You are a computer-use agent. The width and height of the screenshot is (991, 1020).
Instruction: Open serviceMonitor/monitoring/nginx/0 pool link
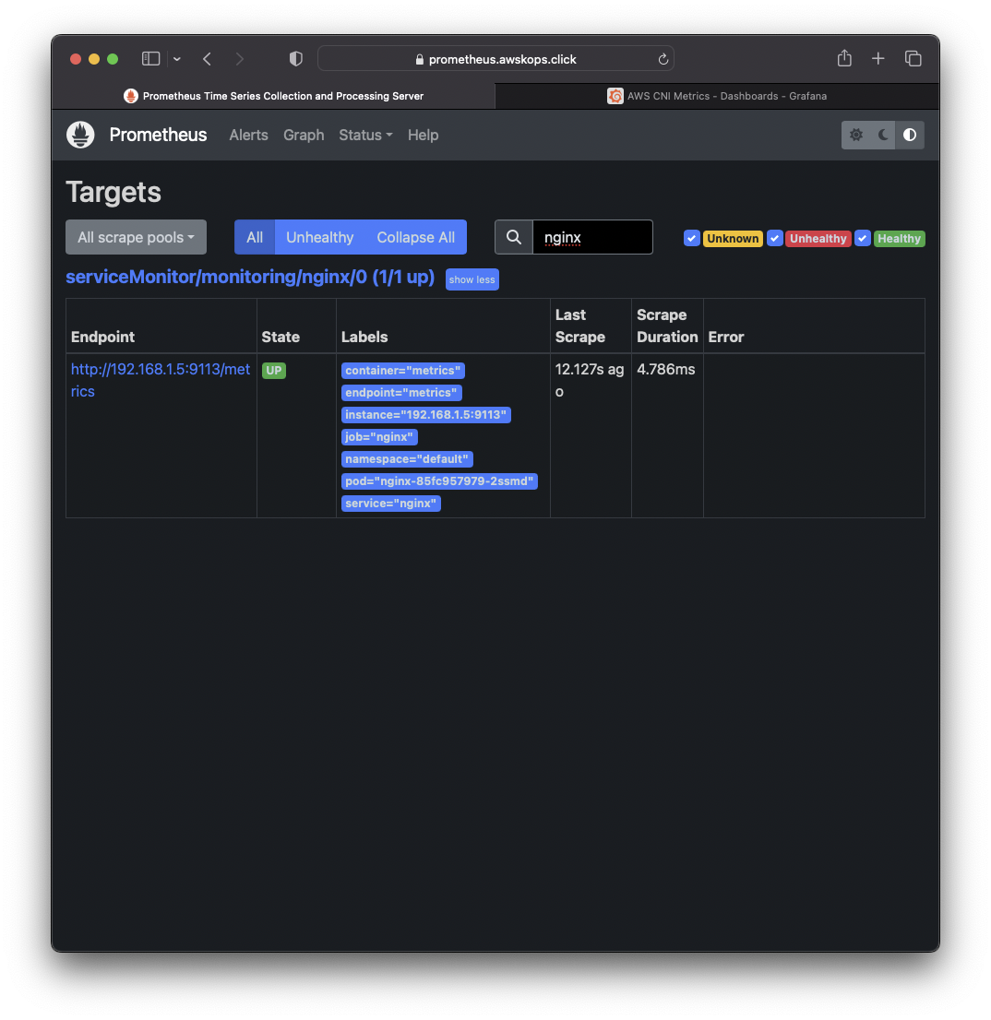(250, 277)
